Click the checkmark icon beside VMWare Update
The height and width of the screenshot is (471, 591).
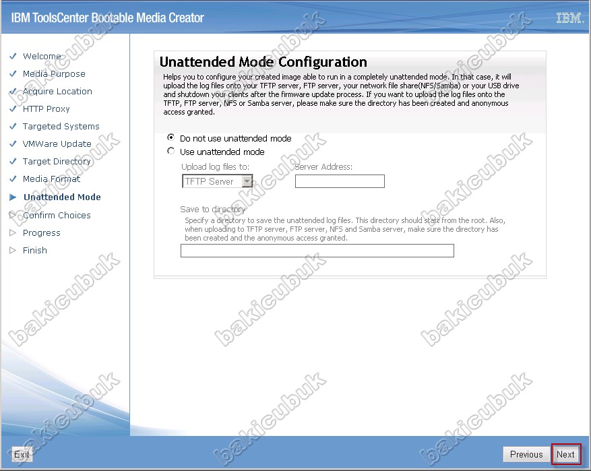(13, 144)
